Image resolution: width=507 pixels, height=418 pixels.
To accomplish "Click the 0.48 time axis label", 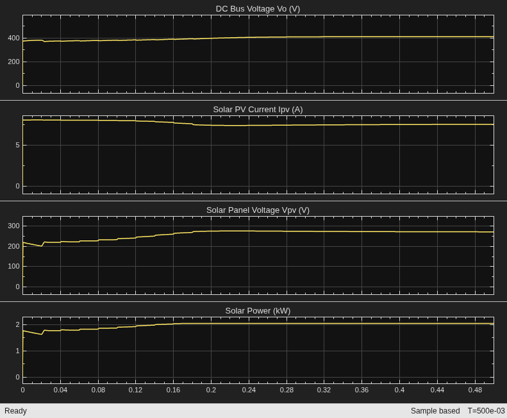I will pos(475,390).
